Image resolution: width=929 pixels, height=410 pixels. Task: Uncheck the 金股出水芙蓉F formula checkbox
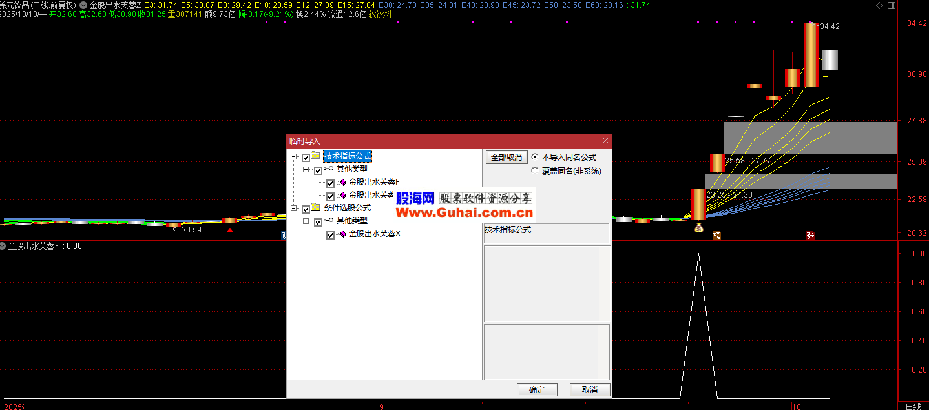pyautogui.click(x=330, y=183)
